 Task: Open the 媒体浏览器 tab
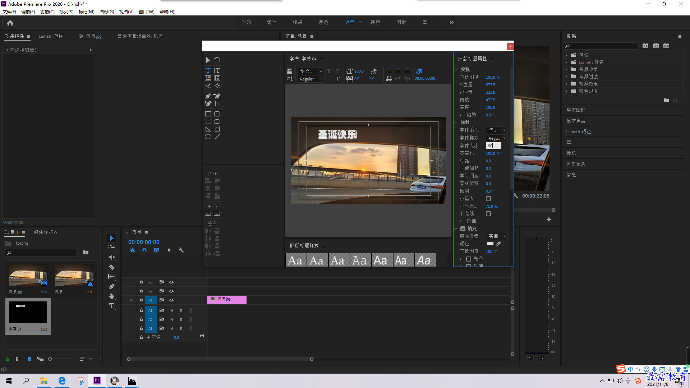pyautogui.click(x=46, y=232)
